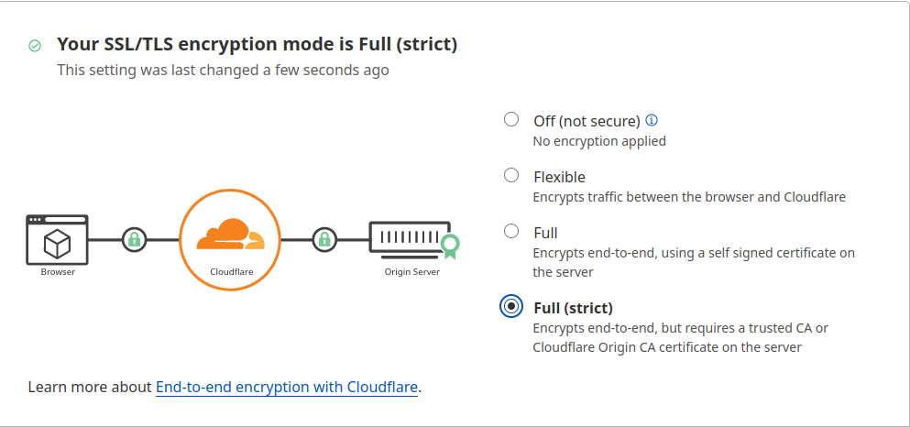This screenshot has width=910, height=427.
Task: Click the green certificate badge on server
Action: 449,245
